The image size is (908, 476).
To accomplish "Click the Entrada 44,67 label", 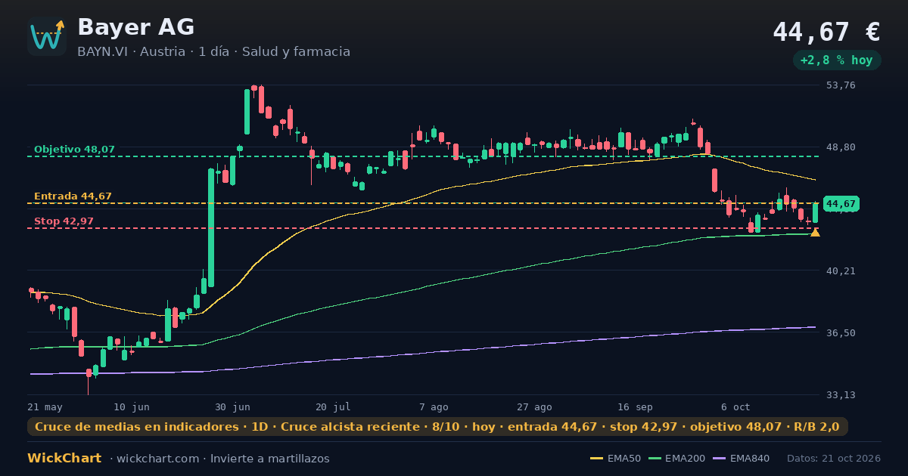I will pos(73,196).
